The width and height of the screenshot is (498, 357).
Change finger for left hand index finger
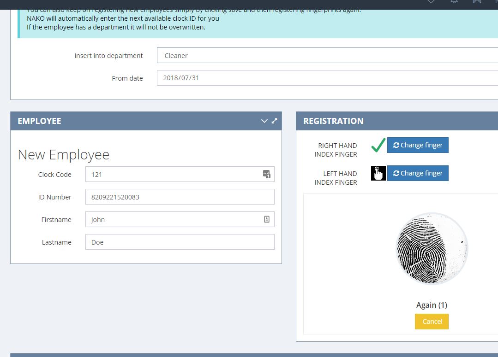pyautogui.click(x=417, y=173)
